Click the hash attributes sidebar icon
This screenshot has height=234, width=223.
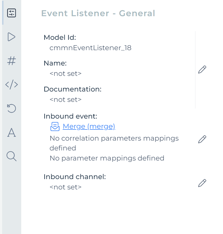point(11,61)
